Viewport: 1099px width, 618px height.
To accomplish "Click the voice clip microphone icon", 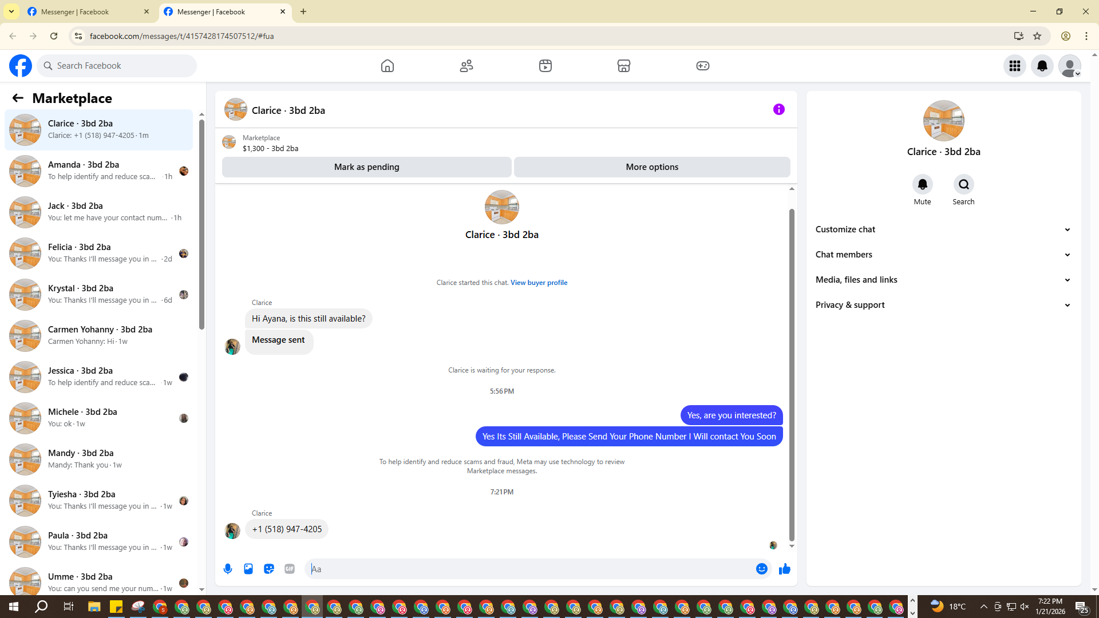I will 228,569.
